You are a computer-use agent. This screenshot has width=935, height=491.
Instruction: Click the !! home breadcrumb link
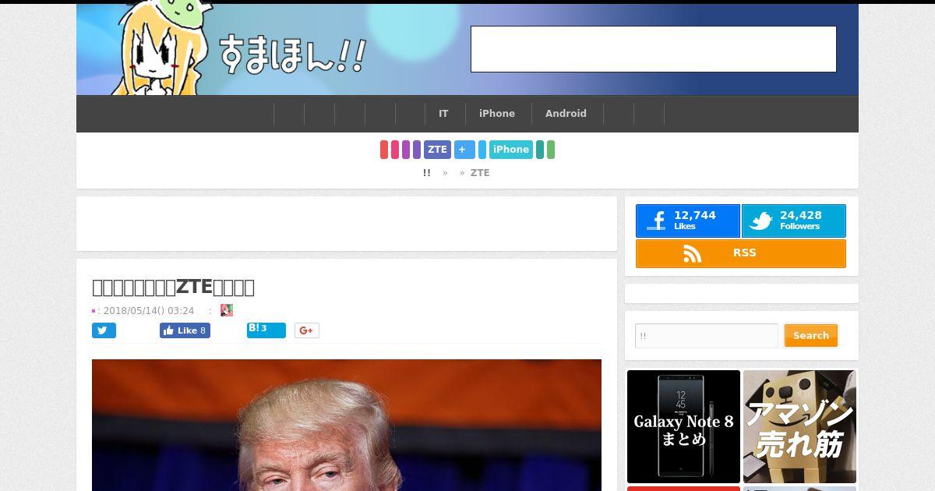(426, 173)
